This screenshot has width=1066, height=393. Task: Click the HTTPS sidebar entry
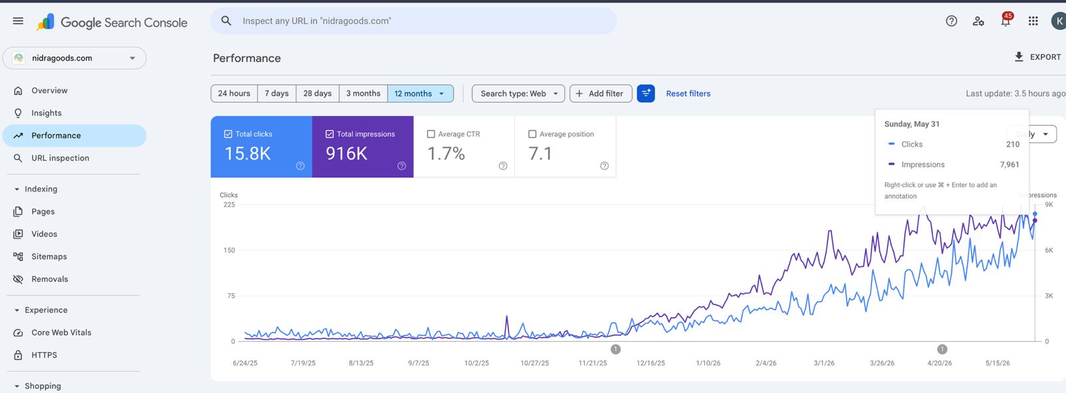coord(75,356)
